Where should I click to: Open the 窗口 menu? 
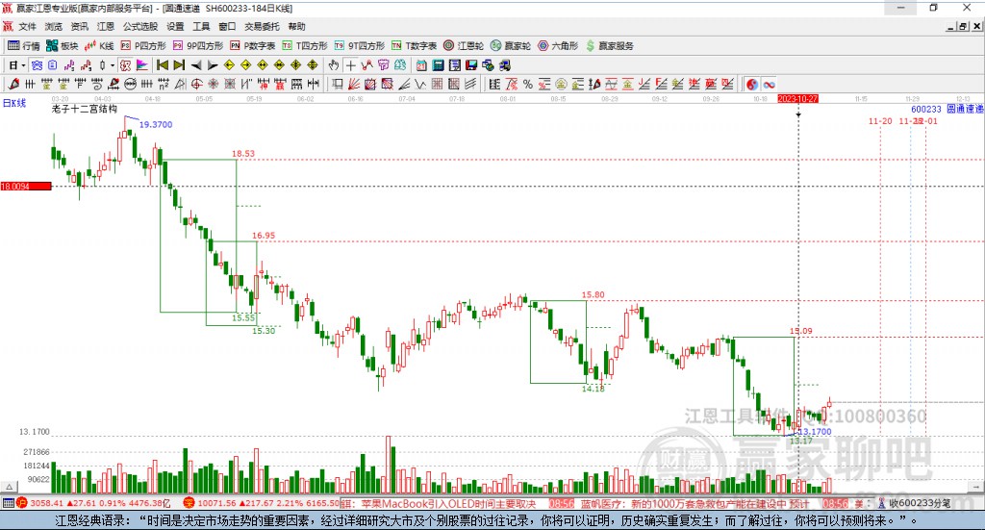click(227, 26)
